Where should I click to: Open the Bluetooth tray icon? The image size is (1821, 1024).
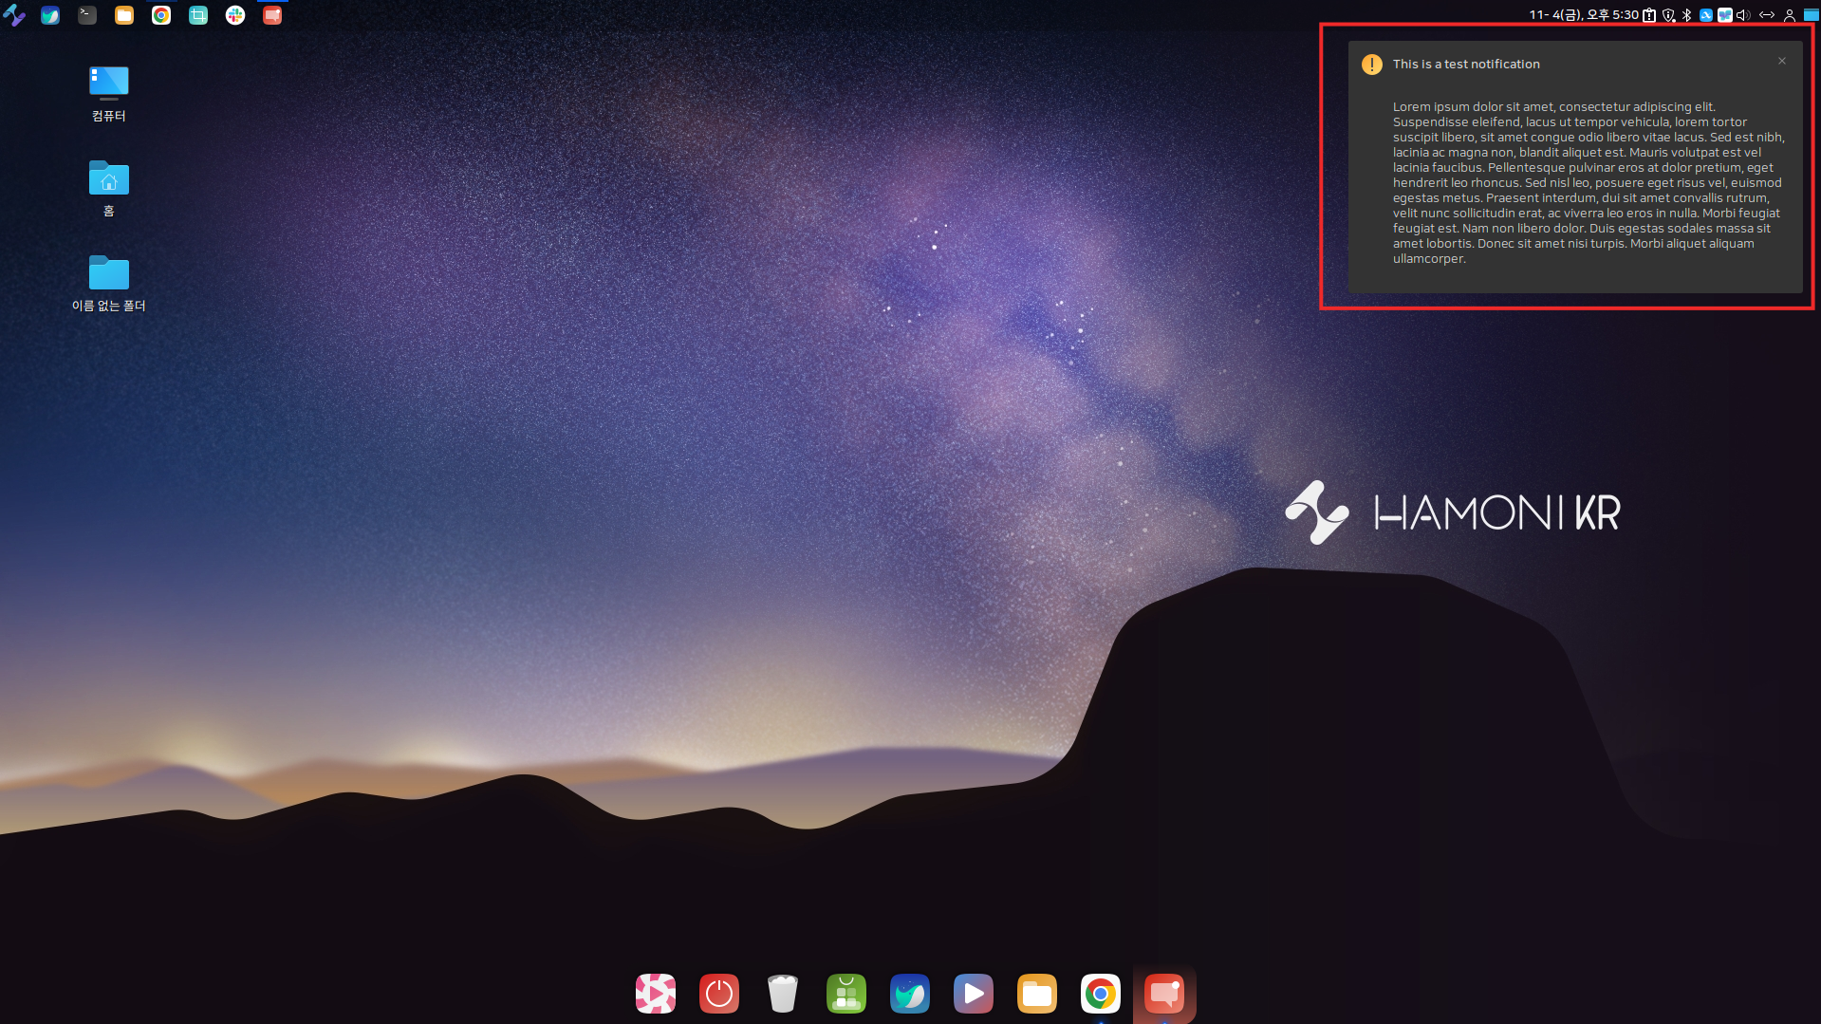1686,15
